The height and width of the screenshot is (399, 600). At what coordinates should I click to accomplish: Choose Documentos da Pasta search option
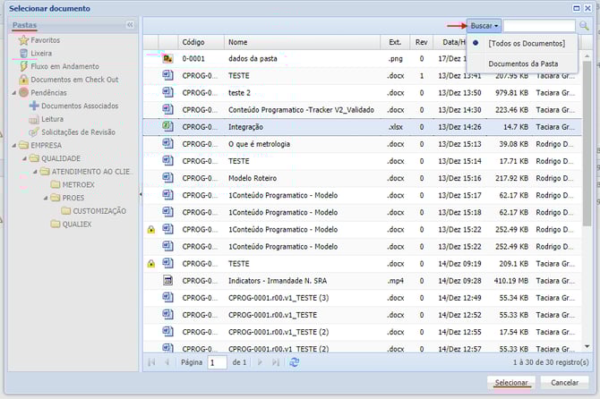[523, 64]
